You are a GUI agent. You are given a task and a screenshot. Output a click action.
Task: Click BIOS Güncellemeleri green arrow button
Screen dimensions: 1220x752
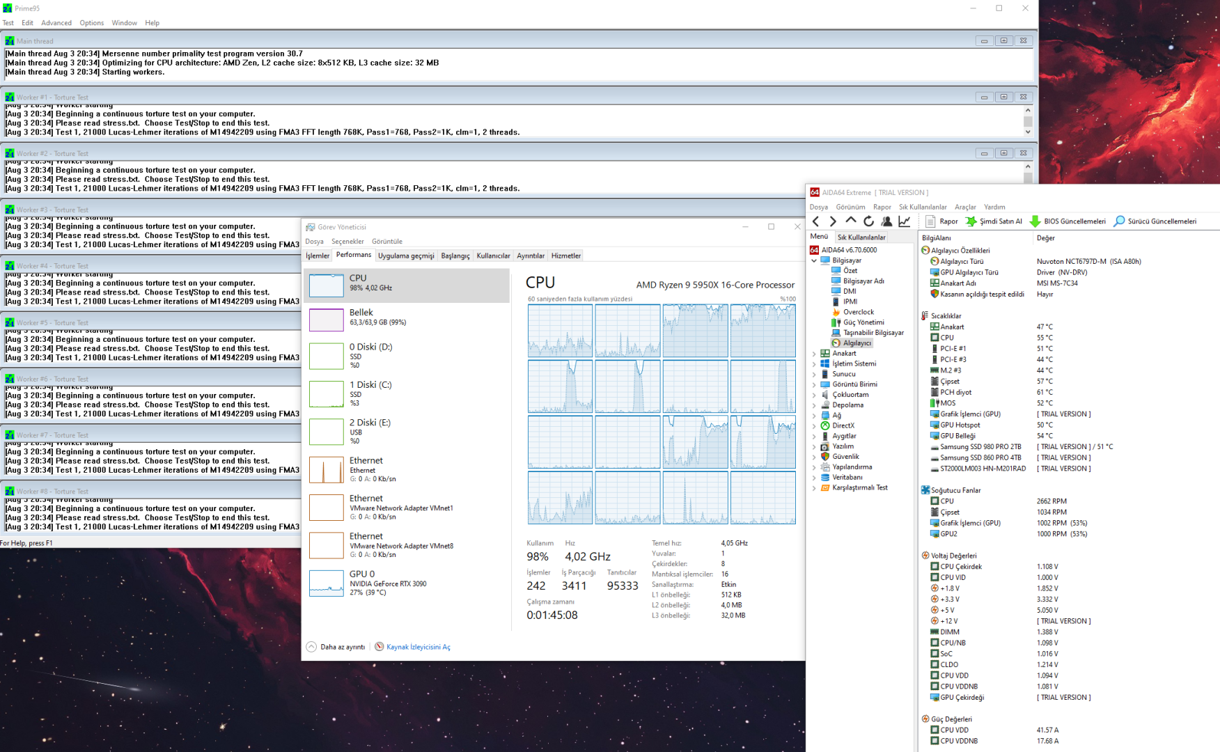click(1067, 221)
